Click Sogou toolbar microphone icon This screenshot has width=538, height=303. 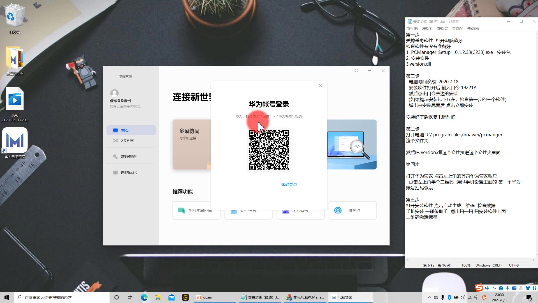click(507, 288)
